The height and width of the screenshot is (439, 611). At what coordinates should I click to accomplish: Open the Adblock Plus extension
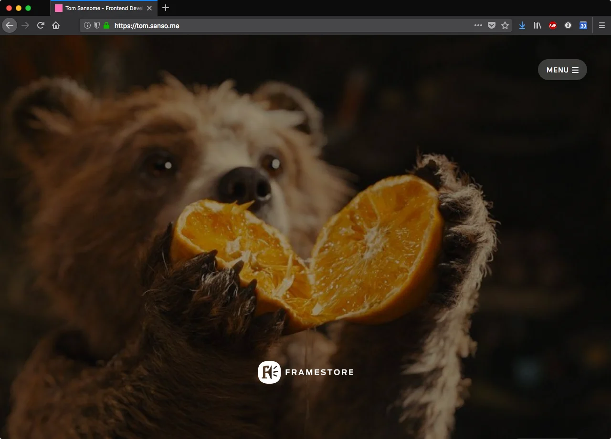click(x=553, y=25)
